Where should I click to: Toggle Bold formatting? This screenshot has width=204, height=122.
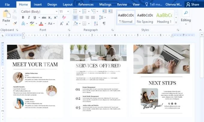tap(23, 18)
